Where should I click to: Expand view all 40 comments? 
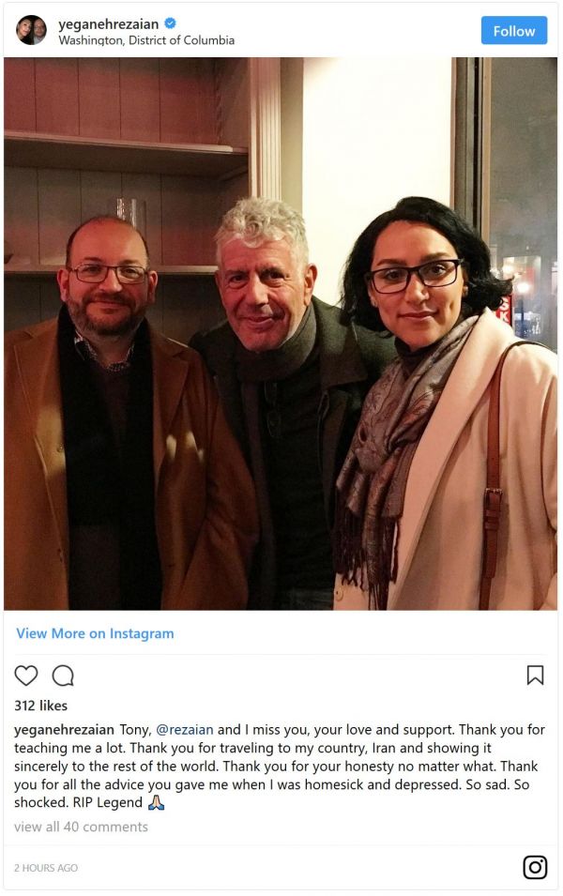(81, 827)
